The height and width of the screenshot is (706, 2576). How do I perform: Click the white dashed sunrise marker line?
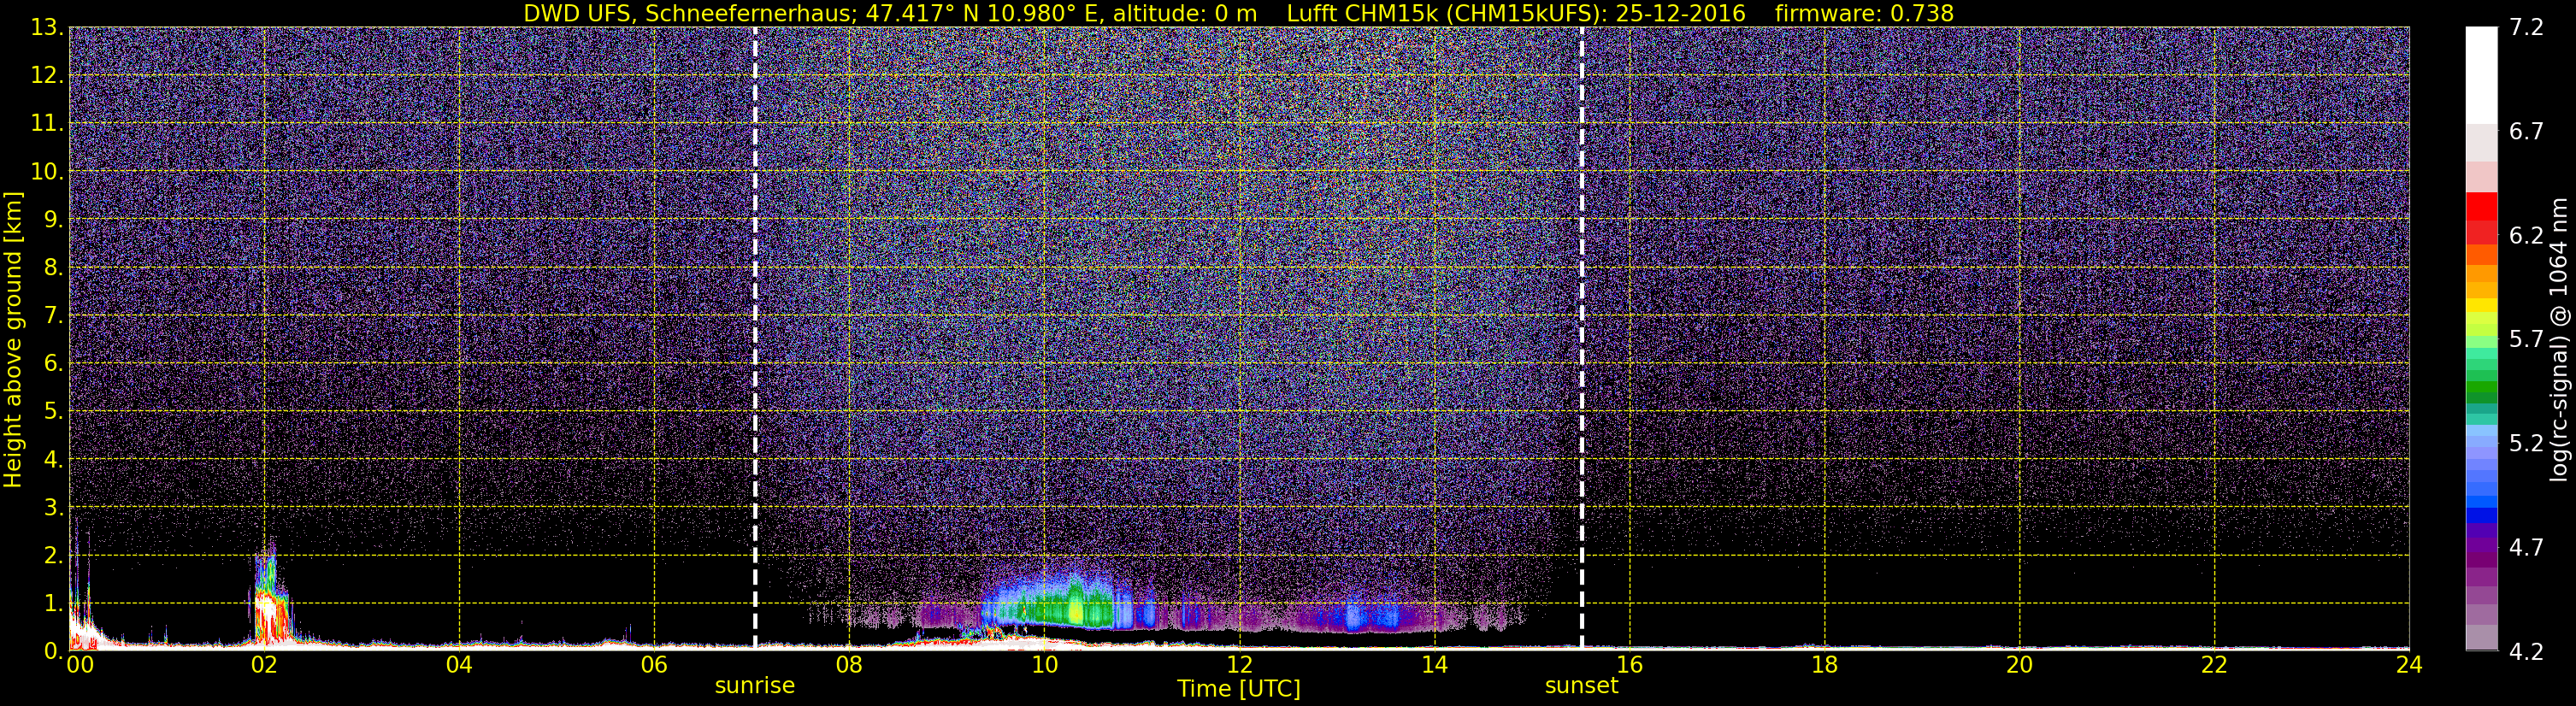pos(755,338)
